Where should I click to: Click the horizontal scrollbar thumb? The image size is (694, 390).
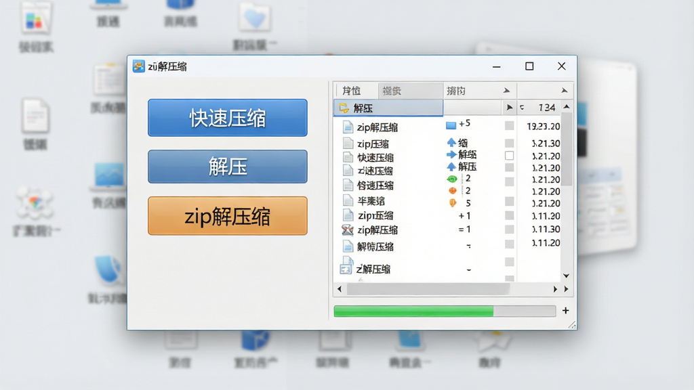tap(428, 289)
